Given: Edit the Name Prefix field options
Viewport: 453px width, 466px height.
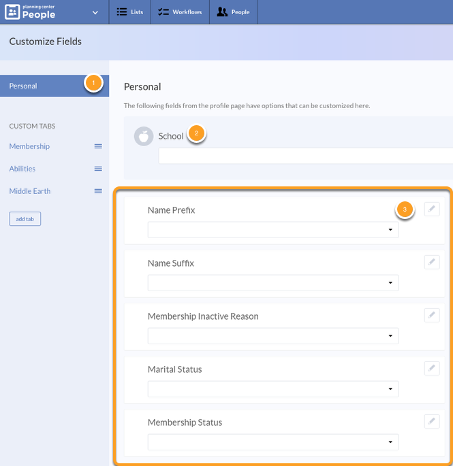Looking at the screenshot, I should 432,209.
